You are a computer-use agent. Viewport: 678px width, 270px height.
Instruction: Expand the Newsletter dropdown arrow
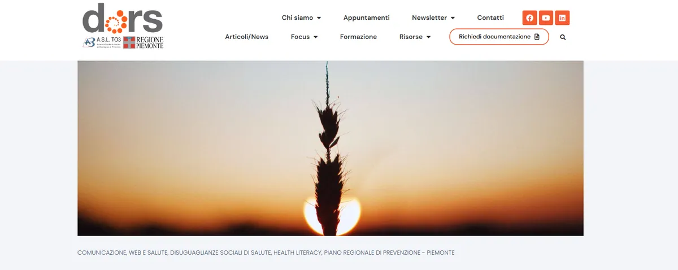tap(453, 18)
